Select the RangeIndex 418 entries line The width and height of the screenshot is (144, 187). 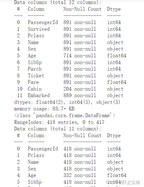[59, 122]
